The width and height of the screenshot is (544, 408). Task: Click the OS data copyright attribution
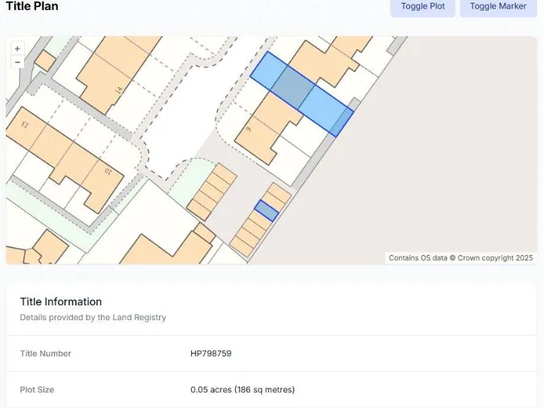click(x=460, y=258)
